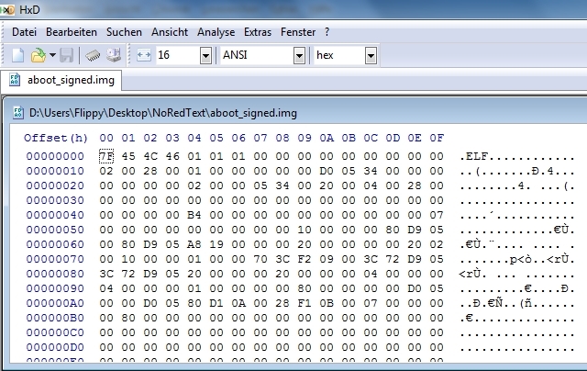Open the hex offset base dropdown

click(x=371, y=56)
